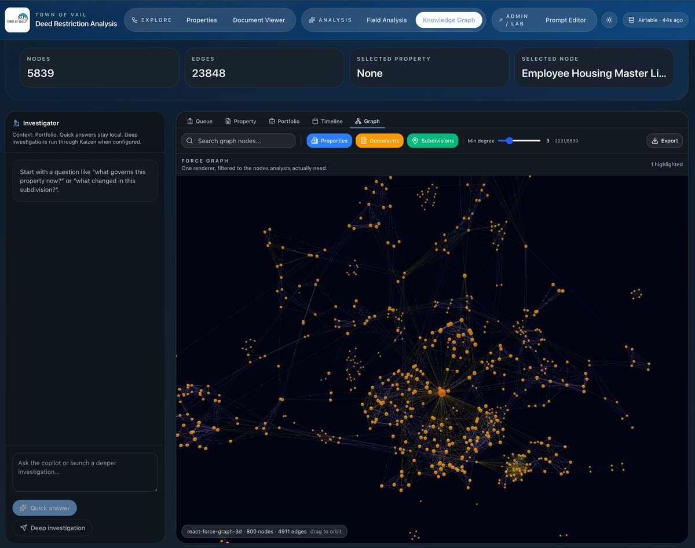
Task: Open the Prompt Editor
Action: [566, 20]
